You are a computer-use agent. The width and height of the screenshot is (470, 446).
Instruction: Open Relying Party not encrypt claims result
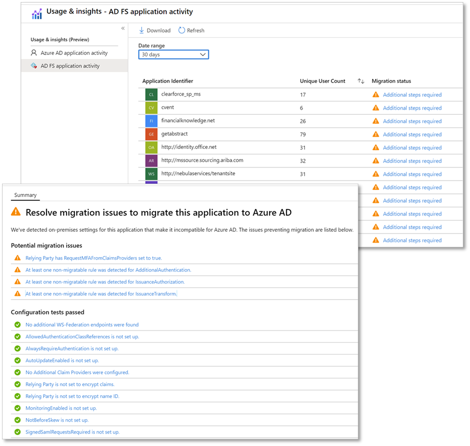pos(70,384)
